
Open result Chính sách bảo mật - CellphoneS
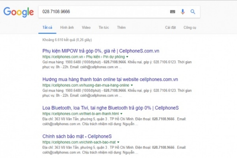[77, 137]
